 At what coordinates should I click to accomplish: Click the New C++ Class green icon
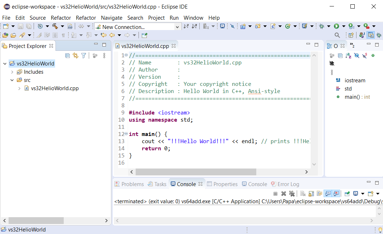tap(288, 26)
